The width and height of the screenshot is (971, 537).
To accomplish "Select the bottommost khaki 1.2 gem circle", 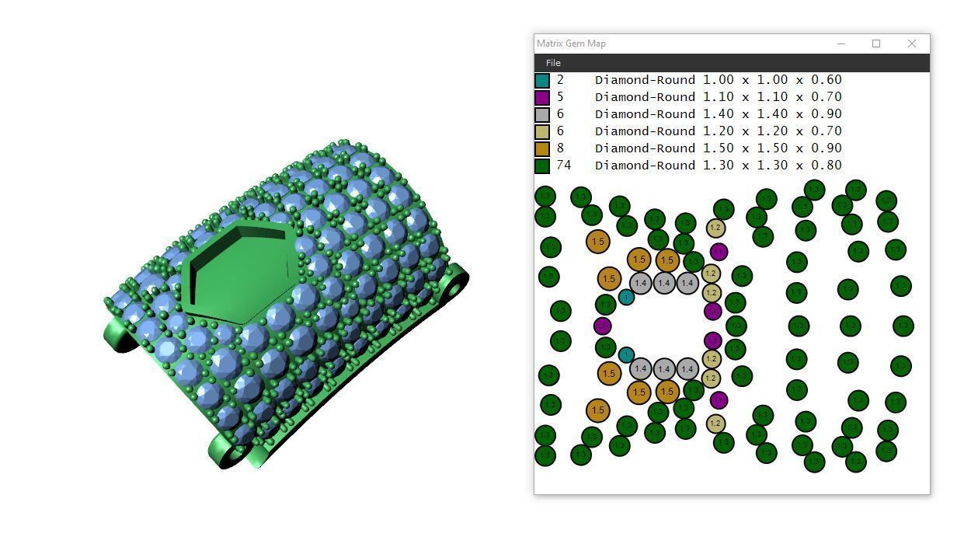I will click(x=715, y=424).
